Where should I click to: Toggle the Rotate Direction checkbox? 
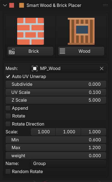[x=8, y=124]
